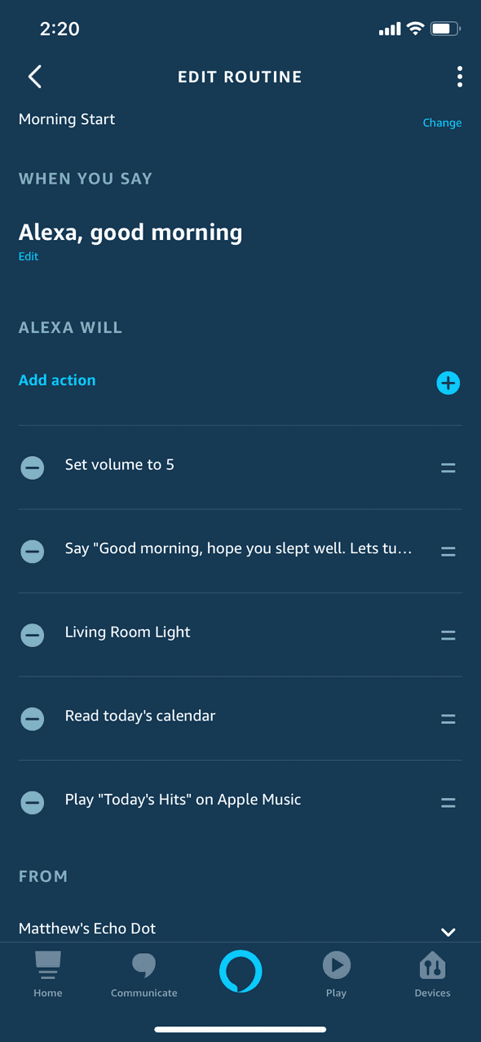Screen dimensions: 481x1042
Task: Switch to the Home tab
Action: tap(47, 973)
